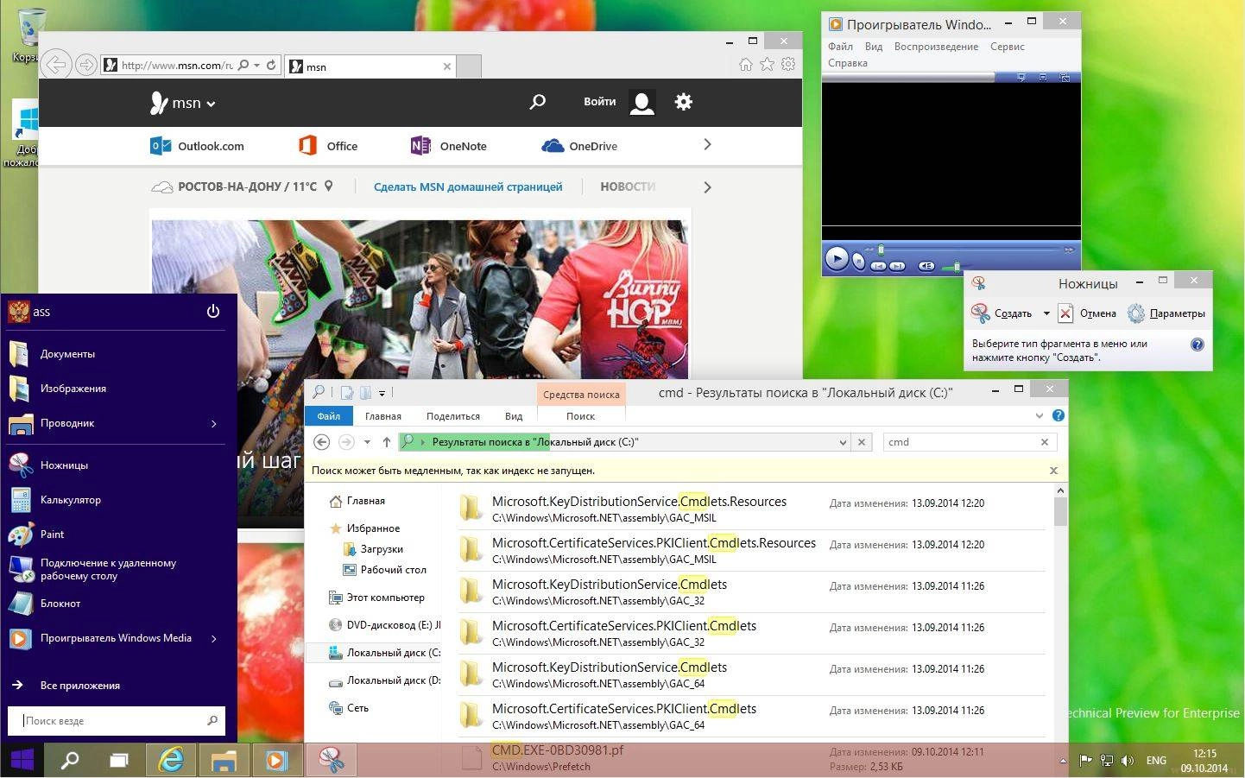Open Explorer address bar history dropdown
The height and width of the screenshot is (778, 1245).
tap(843, 442)
